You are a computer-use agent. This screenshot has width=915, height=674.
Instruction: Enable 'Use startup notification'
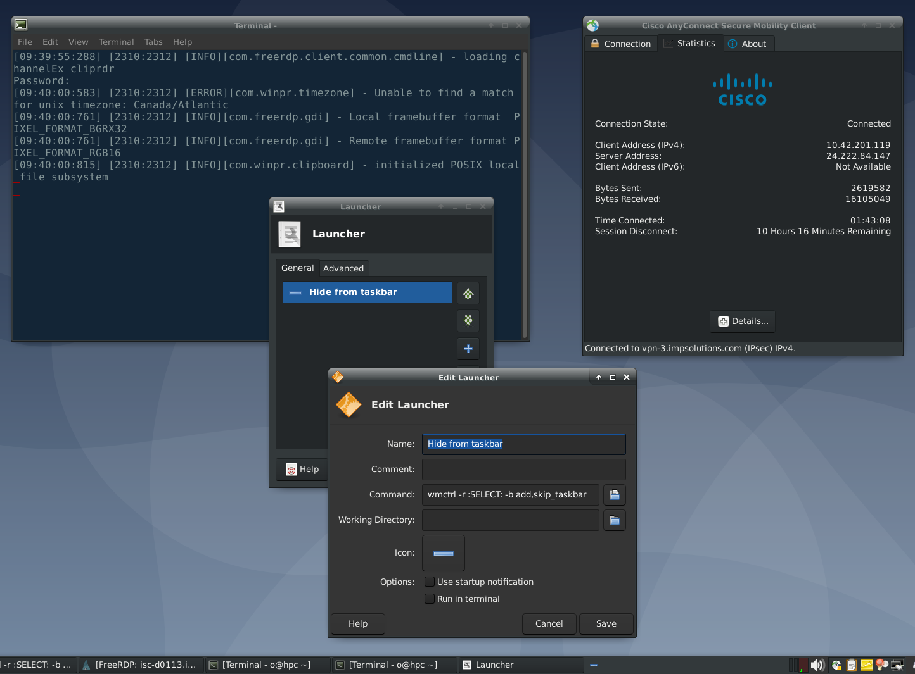[430, 581]
